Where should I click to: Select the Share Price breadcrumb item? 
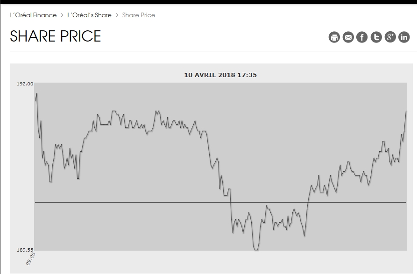138,15
